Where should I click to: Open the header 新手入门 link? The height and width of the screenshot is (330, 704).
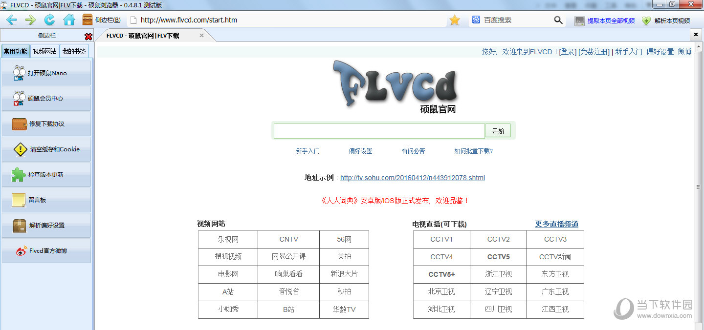(x=629, y=52)
